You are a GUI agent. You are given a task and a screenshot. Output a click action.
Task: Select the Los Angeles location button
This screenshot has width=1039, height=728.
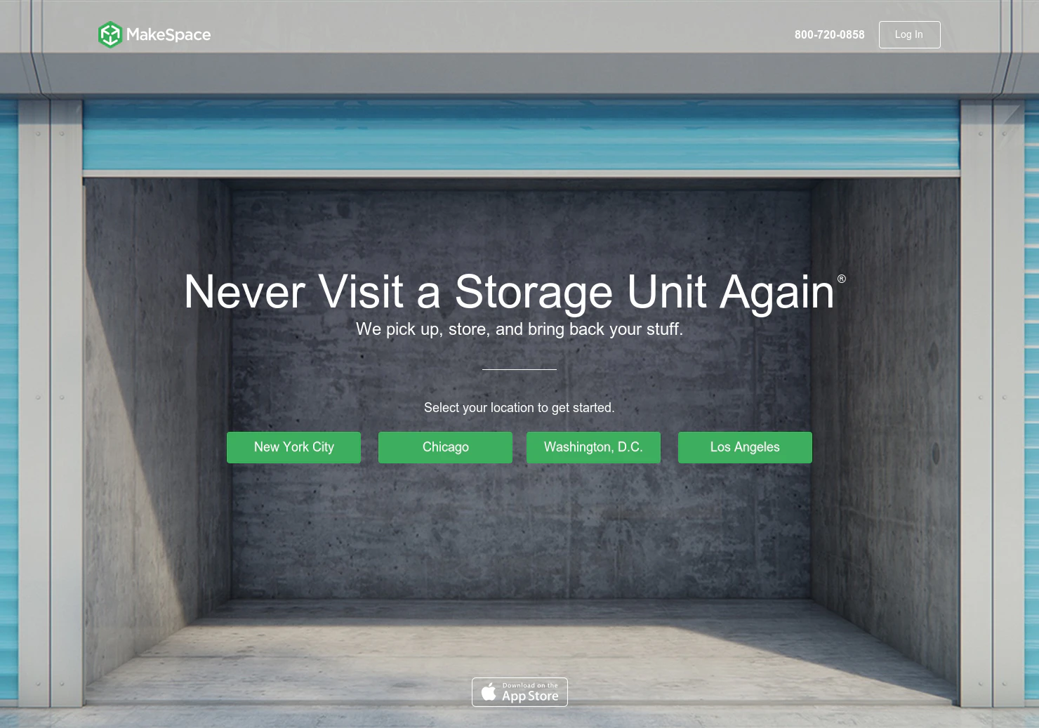click(x=745, y=447)
